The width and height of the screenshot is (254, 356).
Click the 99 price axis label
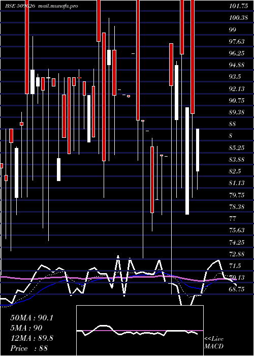233,29
